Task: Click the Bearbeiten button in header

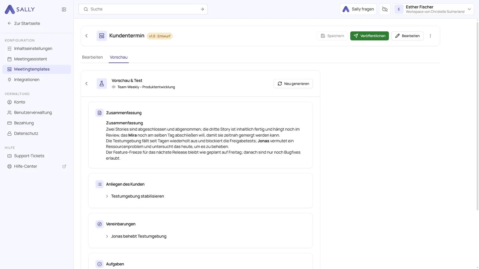Action: point(407,36)
